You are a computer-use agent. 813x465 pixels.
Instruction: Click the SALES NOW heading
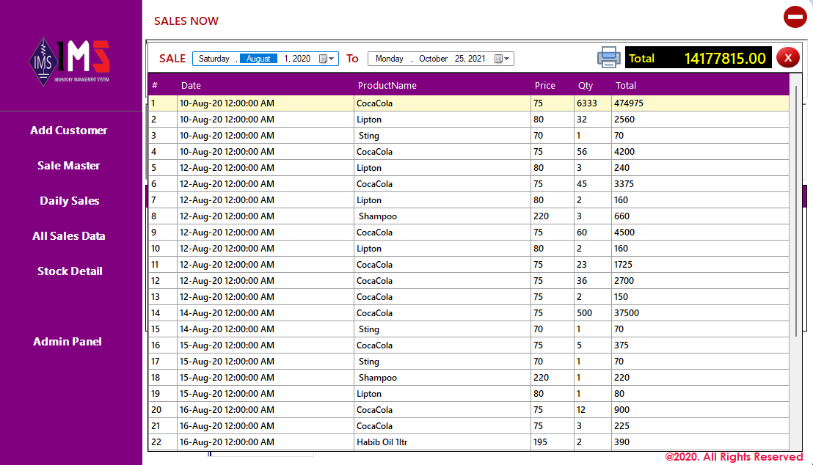[186, 21]
